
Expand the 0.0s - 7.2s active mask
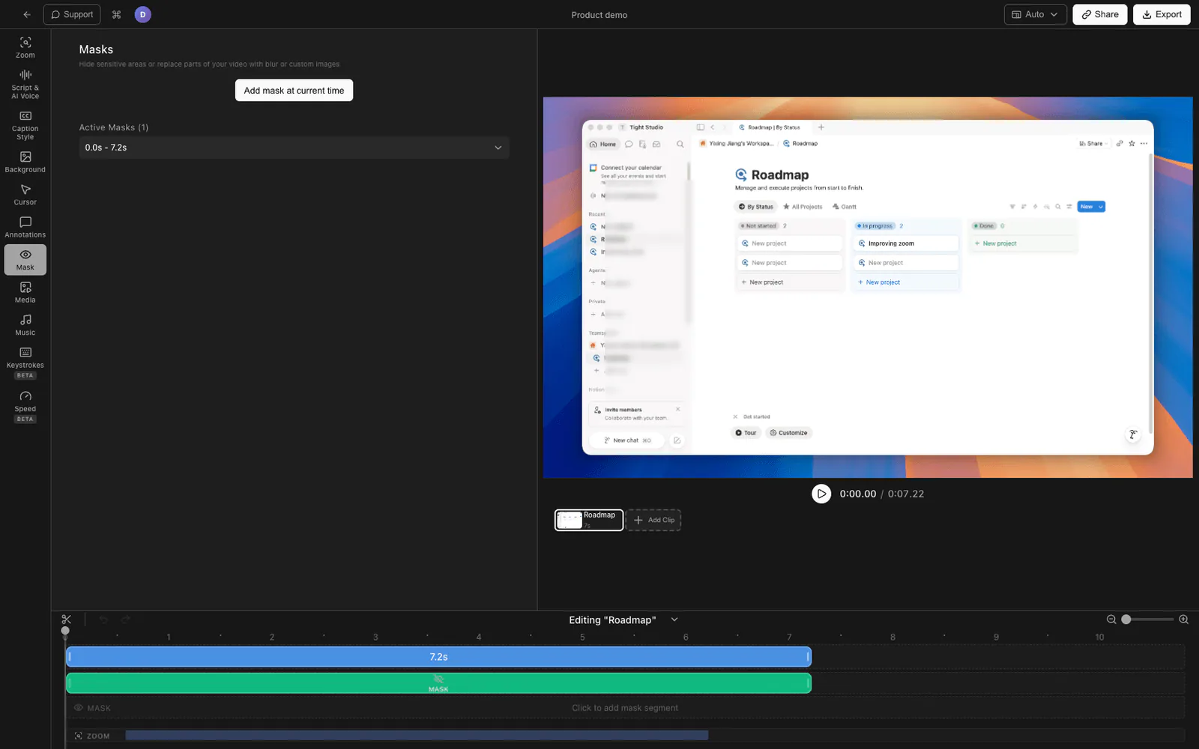click(294, 148)
